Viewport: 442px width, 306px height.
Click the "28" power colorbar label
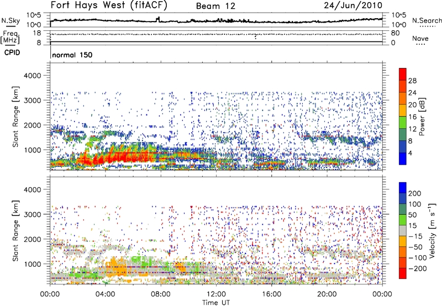[x=412, y=81]
